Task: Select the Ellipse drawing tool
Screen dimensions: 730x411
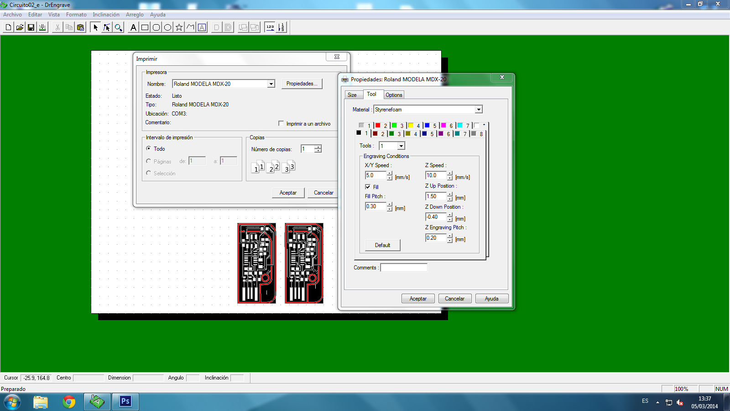Action: pyautogui.click(x=167, y=27)
